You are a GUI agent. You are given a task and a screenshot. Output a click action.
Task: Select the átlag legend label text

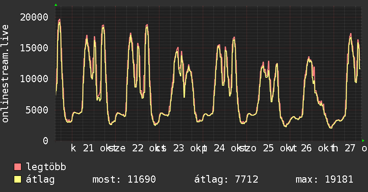pyautogui.click(x=40, y=179)
